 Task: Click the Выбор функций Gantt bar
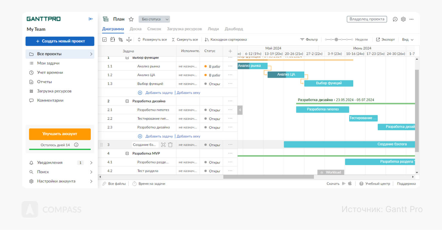pyautogui.click(x=329, y=83)
